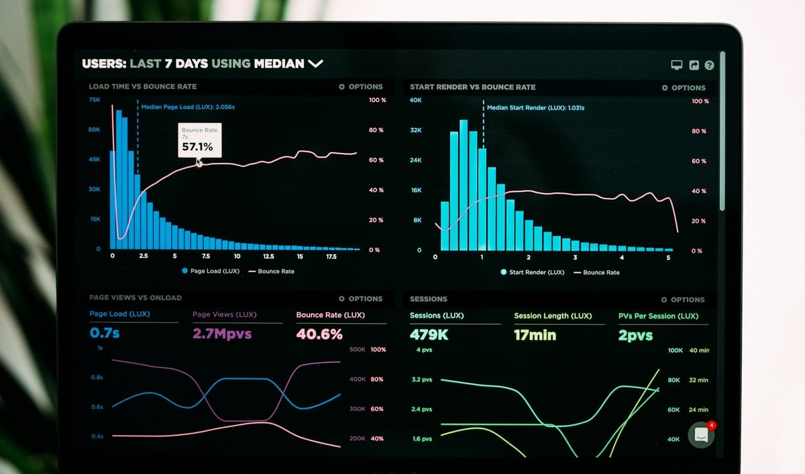Click the Options gear for Page Views
This screenshot has width=805, height=474.
click(341, 299)
